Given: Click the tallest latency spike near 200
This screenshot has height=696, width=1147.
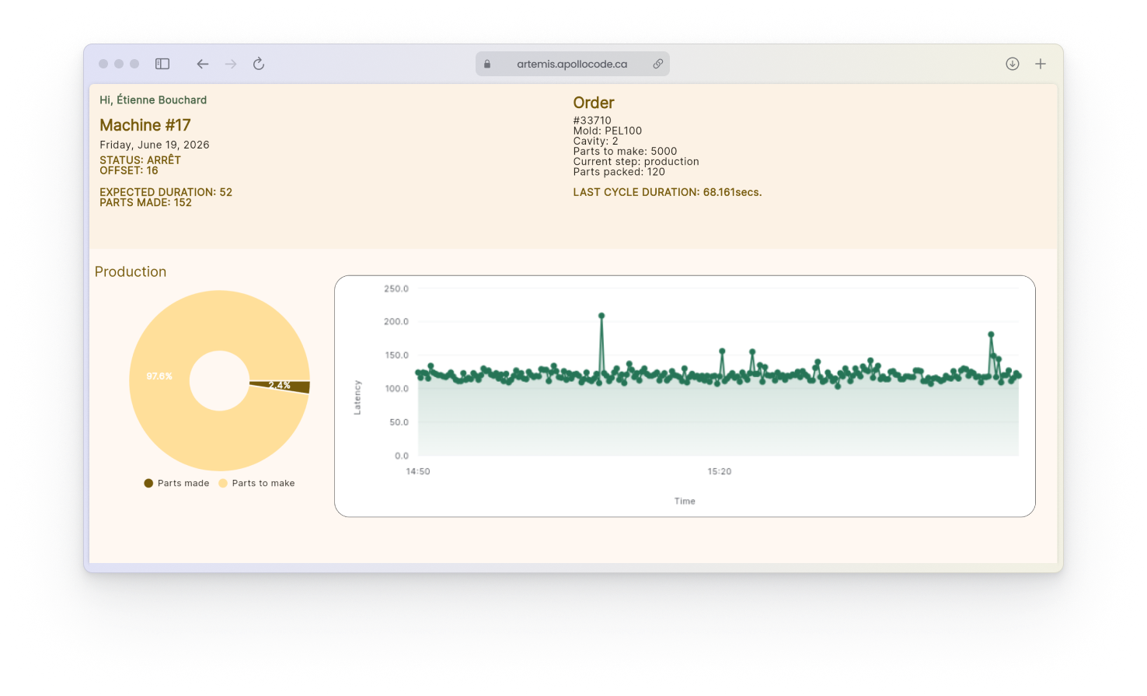Looking at the screenshot, I should coord(601,316).
